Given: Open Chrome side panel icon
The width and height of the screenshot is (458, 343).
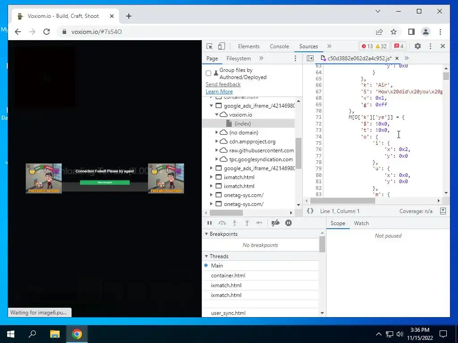Looking at the screenshot, I should pyautogui.click(x=411, y=32).
